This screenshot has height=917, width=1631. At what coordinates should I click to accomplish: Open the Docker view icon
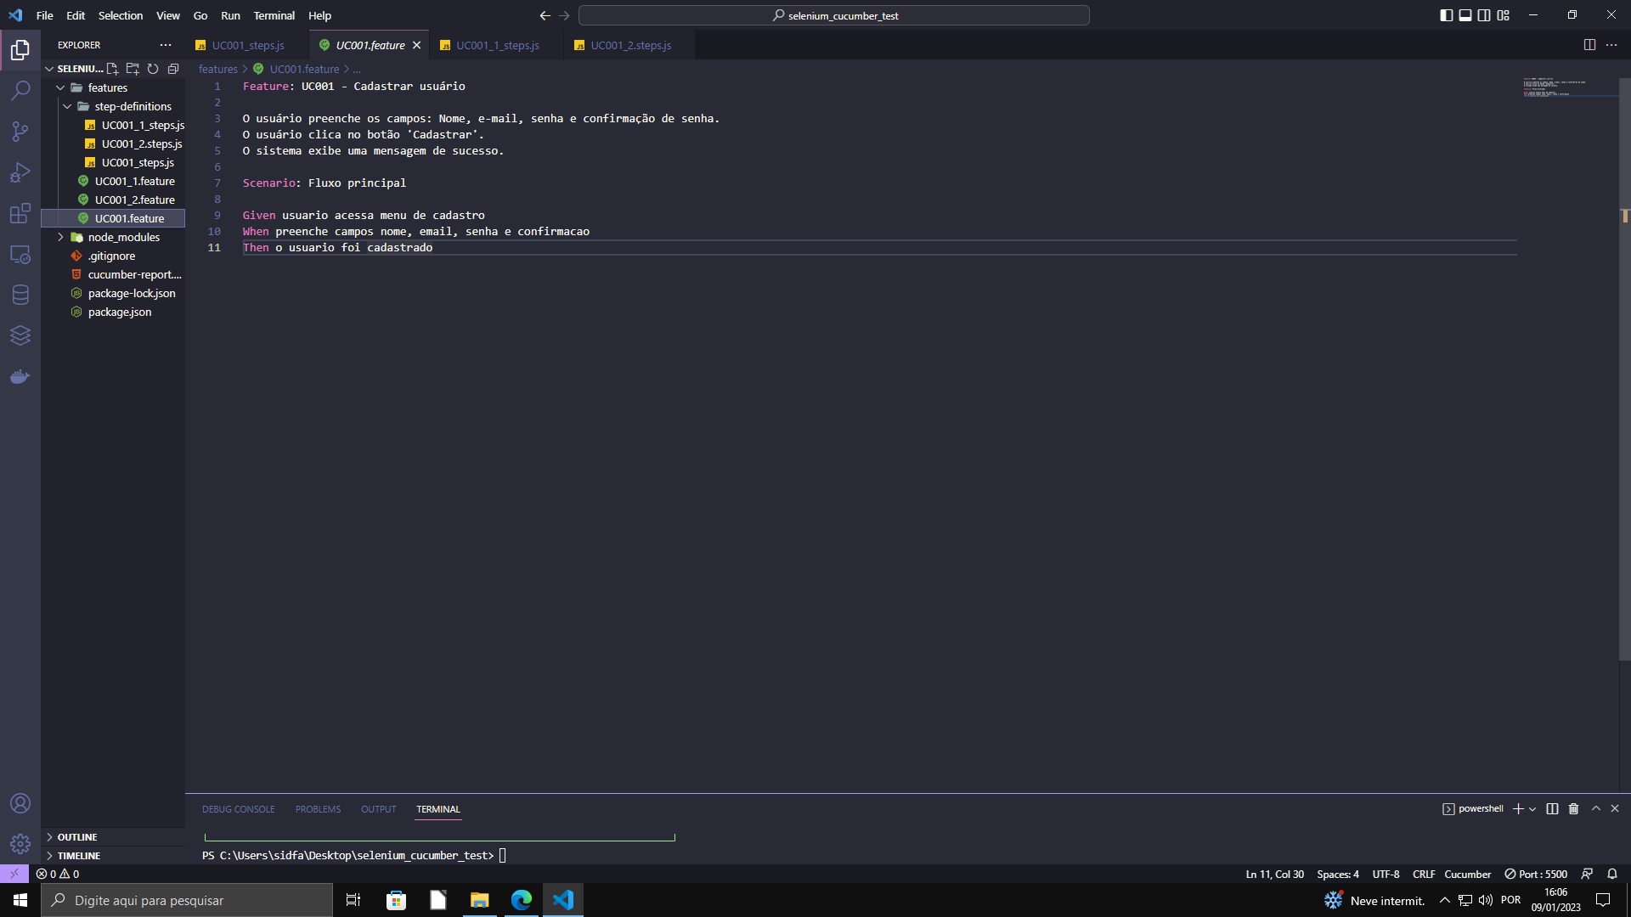pos(20,376)
